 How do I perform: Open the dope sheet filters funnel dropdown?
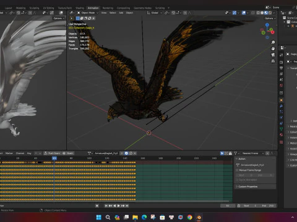tap(236, 154)
